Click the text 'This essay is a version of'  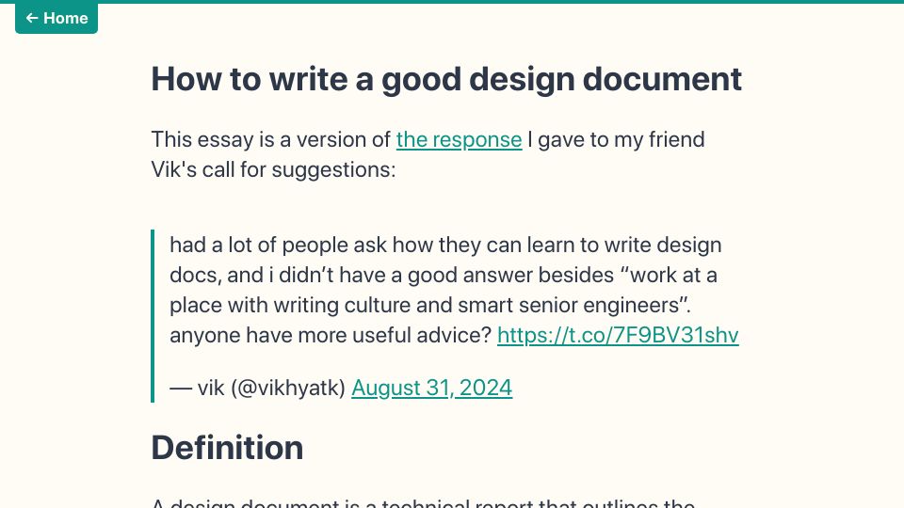coord(271,140)
